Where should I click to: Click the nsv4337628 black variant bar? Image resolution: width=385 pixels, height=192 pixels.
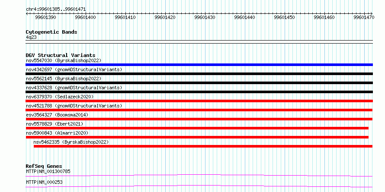point(199,92)
